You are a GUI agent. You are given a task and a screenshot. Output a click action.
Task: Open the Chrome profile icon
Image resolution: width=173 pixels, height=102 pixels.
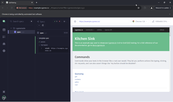[151, 8]
